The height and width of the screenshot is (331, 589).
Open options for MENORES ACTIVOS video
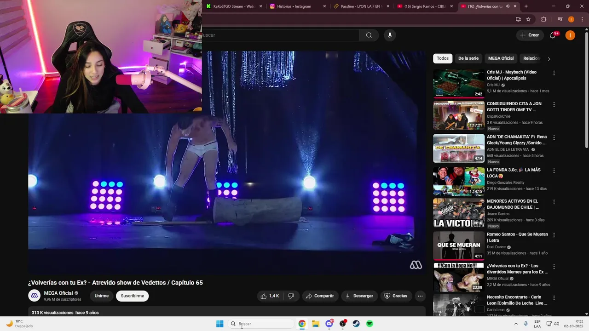coord(554,202)
